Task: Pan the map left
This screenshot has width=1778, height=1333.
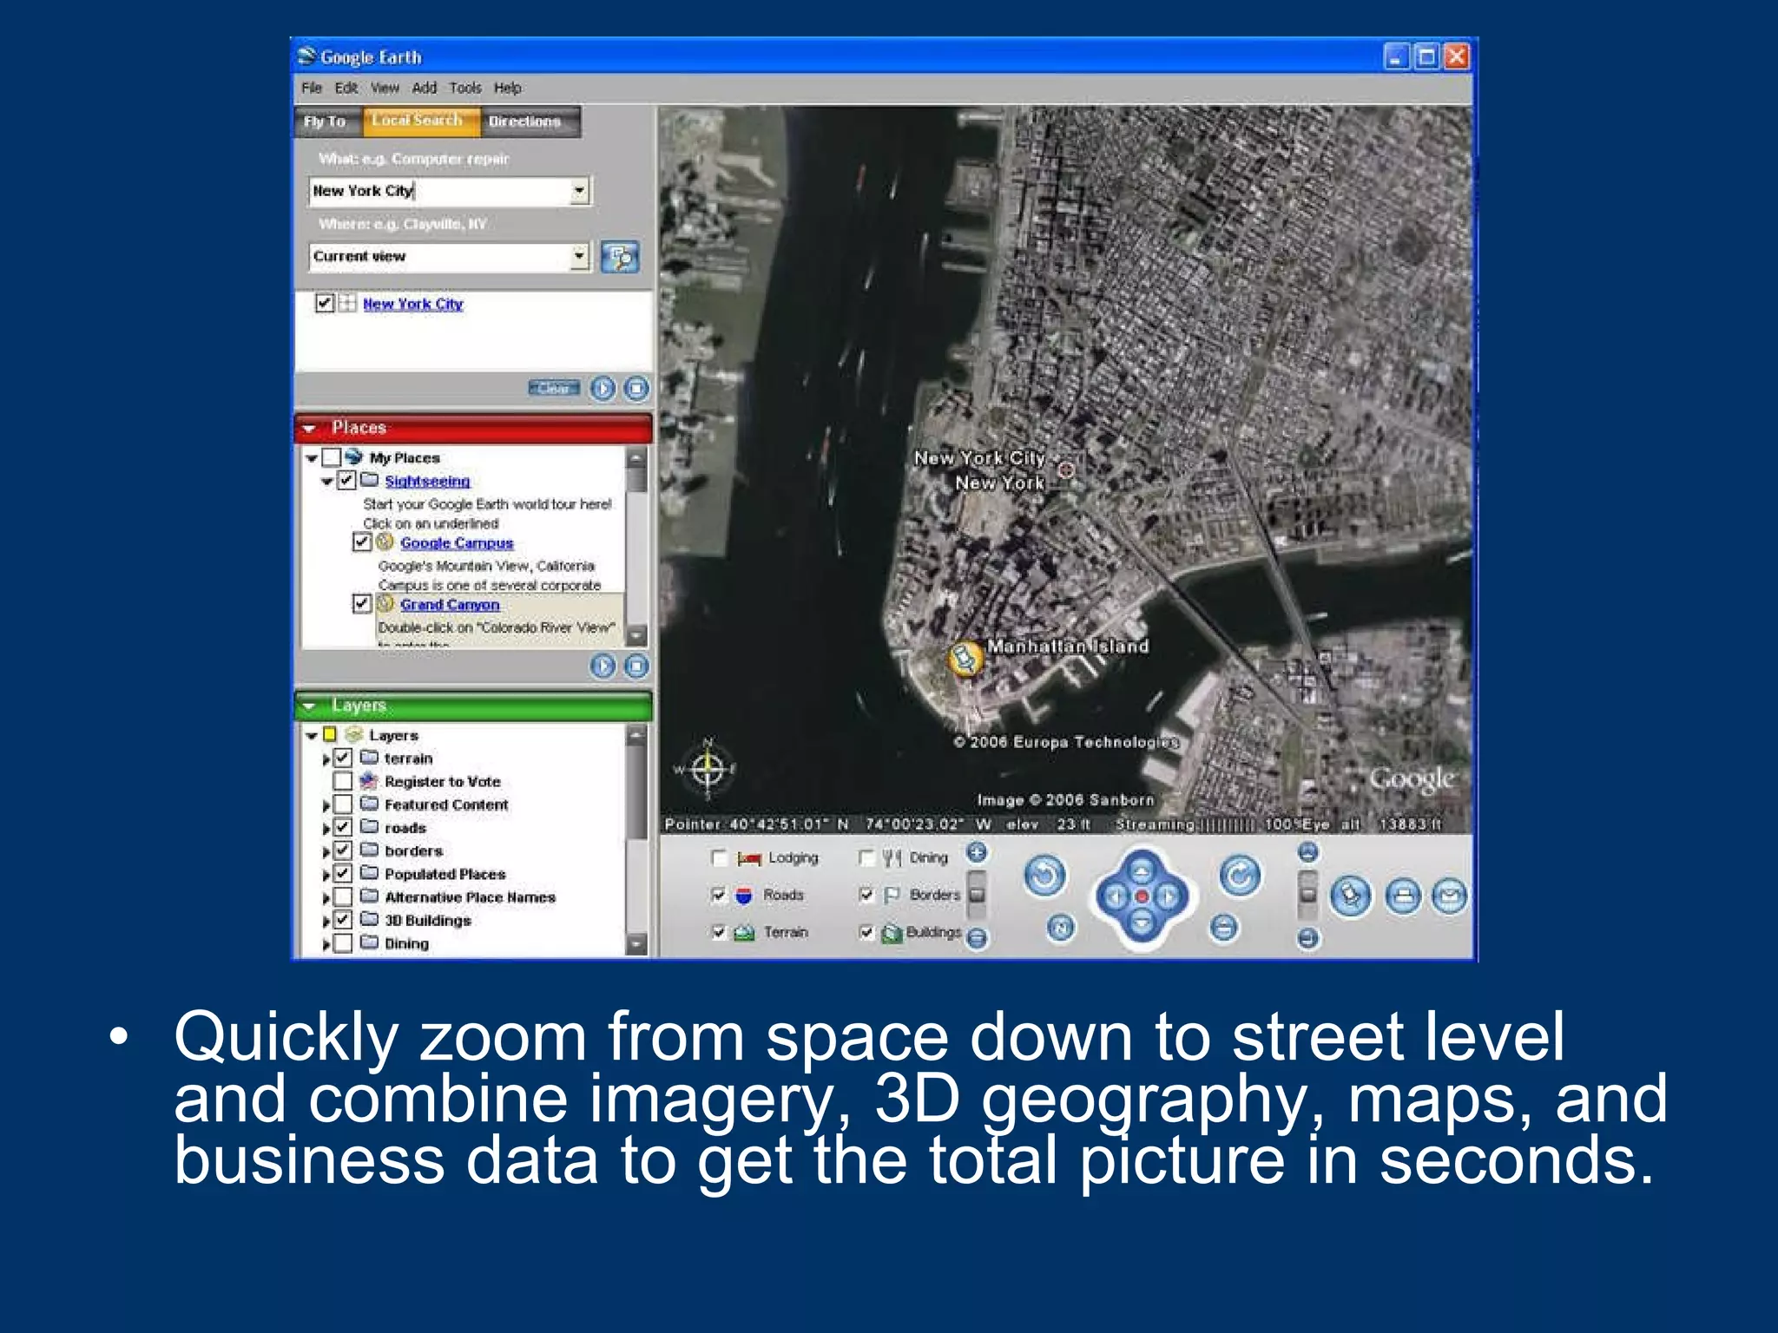Action: (1116, 897)
